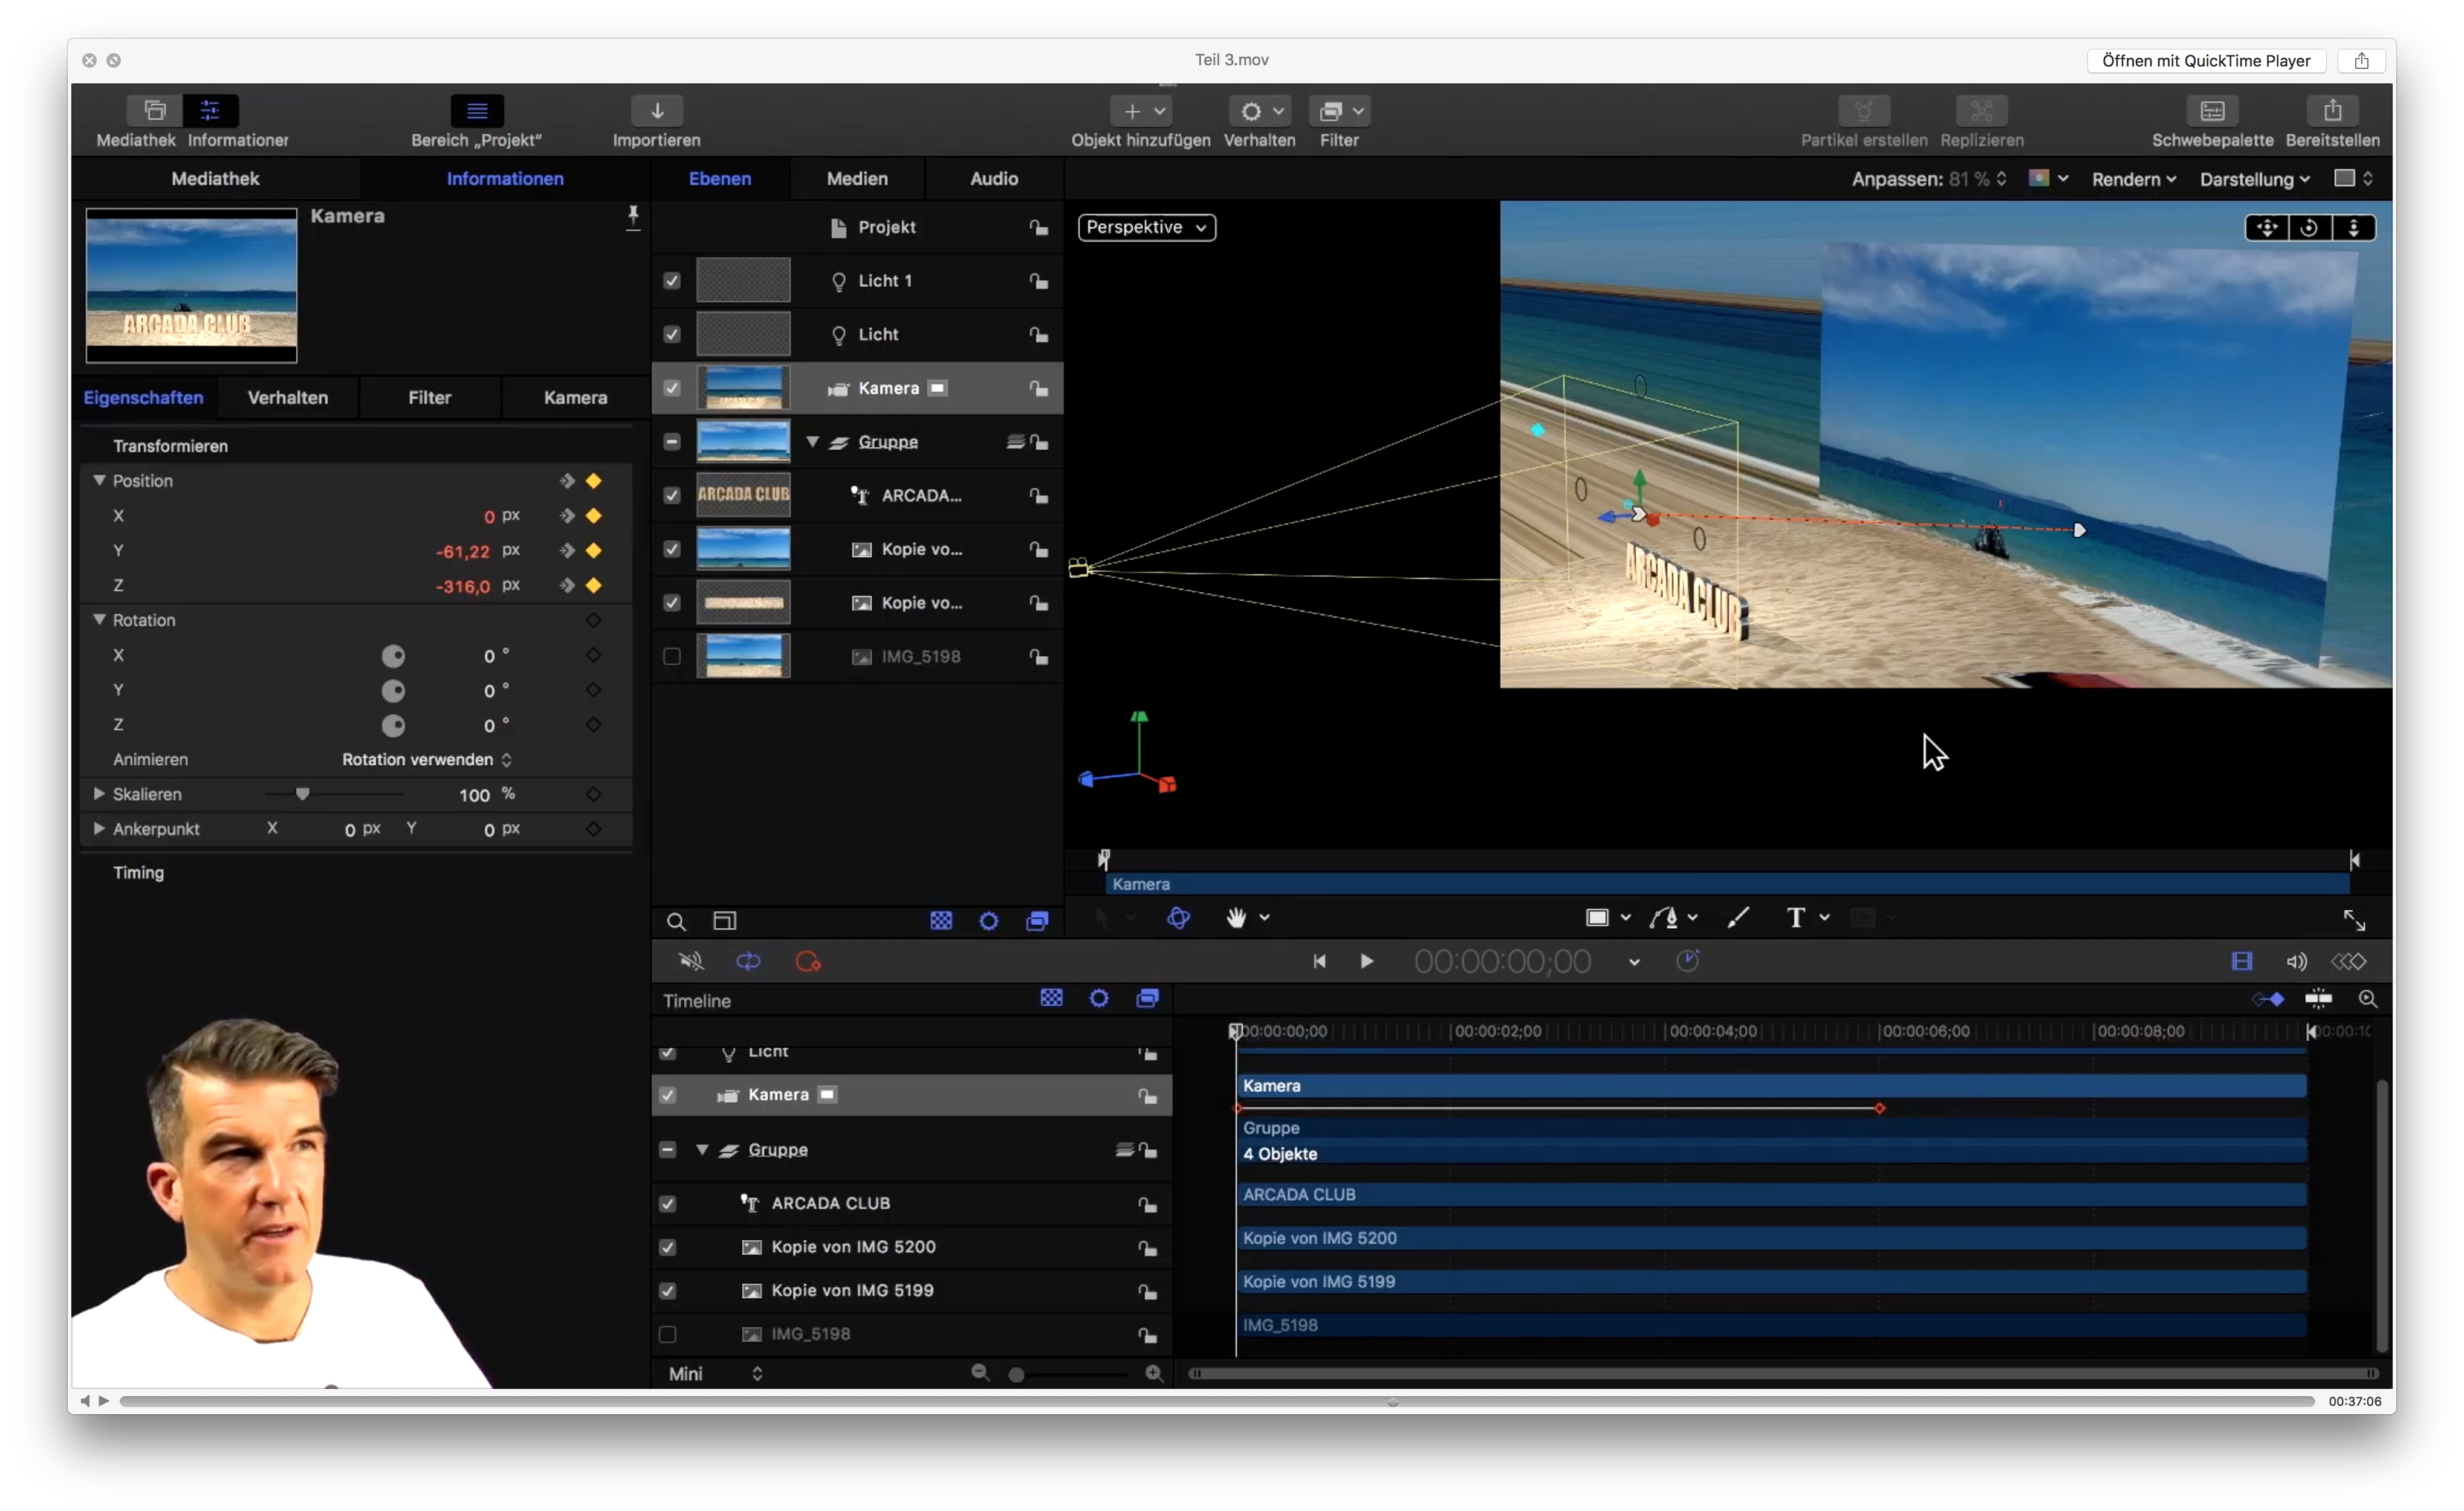Expand canvas to full screen with arrows icon
Image resolution: width=2464 pixels, height=1511 pixels.
point(2354,920)
